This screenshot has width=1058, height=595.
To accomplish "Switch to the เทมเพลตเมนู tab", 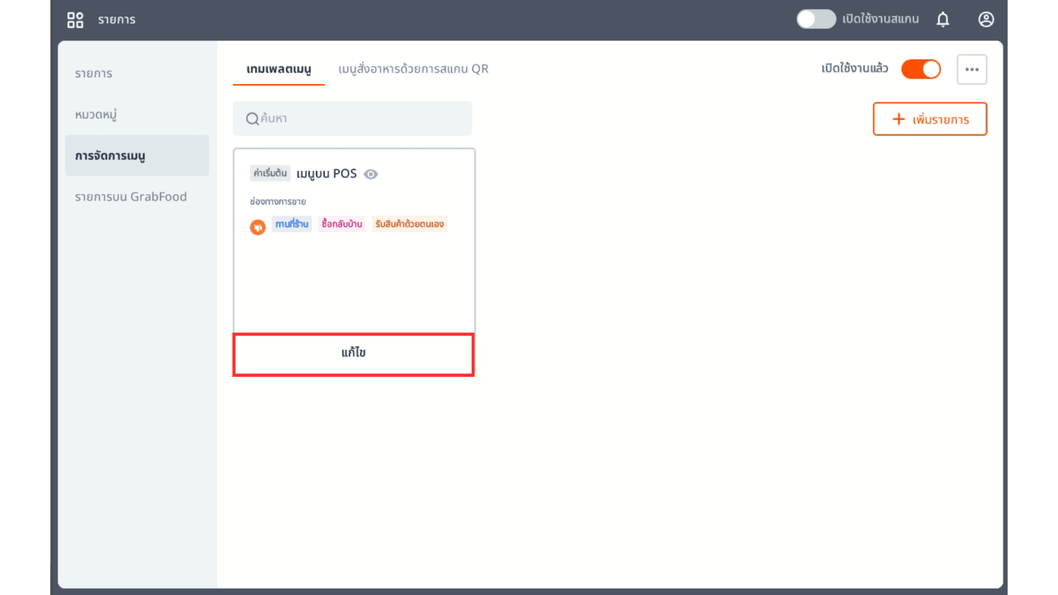I will [278, 69].
